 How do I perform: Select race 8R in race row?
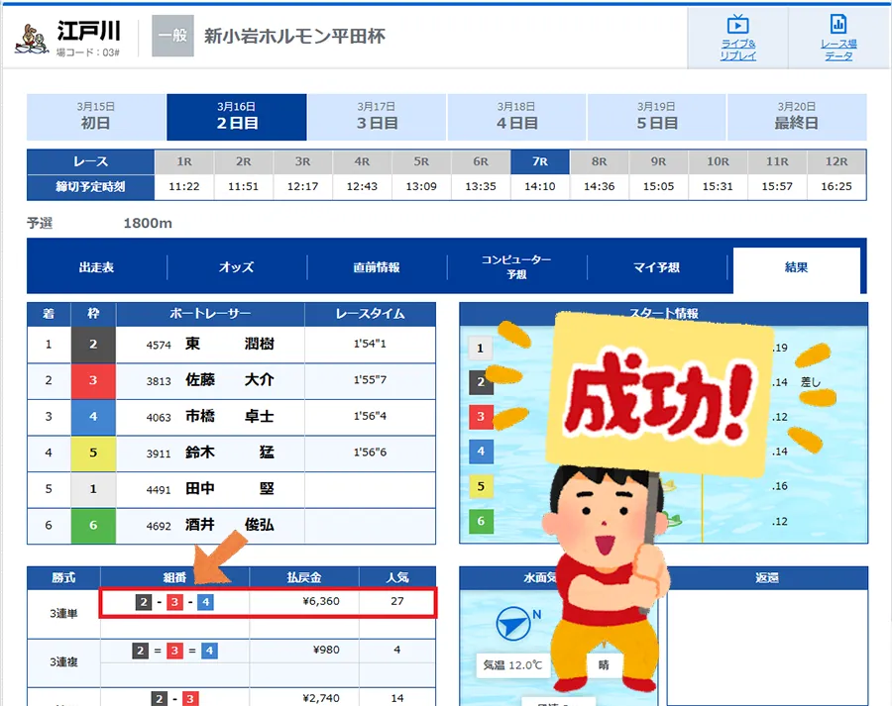point(600,161)
